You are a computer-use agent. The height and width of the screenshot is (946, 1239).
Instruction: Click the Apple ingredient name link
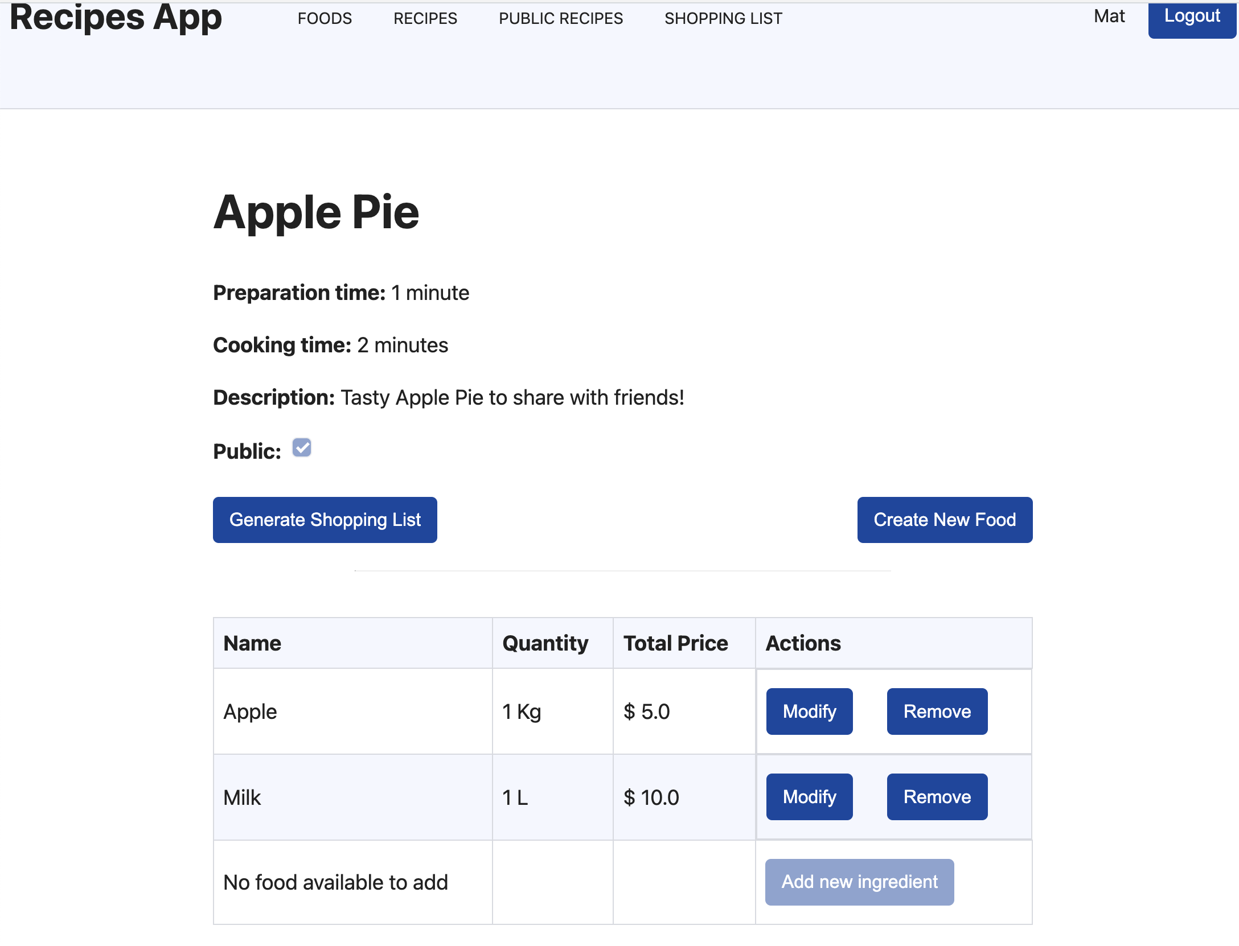pyautogui.click(x=251, y=710)
